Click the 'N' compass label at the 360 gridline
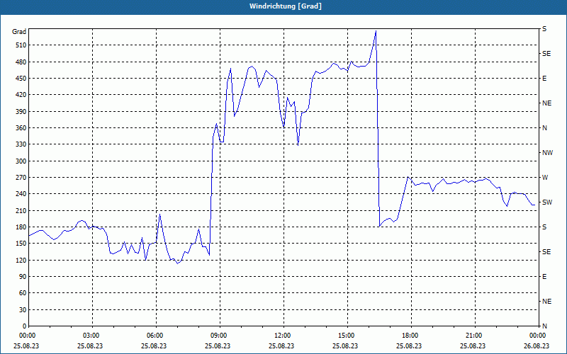The height and width of the screenshot is (354, 567). tap(544, 128)
